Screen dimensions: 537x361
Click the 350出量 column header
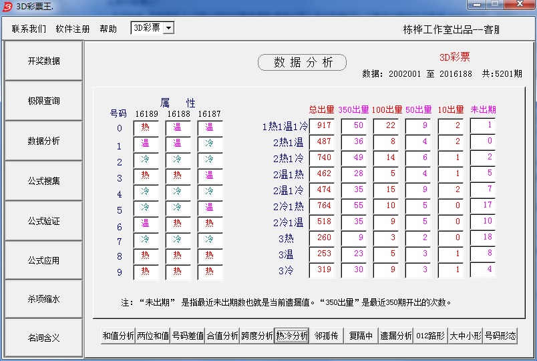pyautogui.click(x=353, y=110)
